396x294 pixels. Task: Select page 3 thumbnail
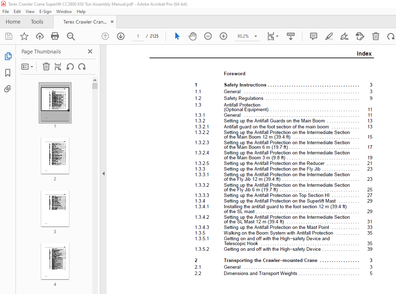[x=55, y=209]
